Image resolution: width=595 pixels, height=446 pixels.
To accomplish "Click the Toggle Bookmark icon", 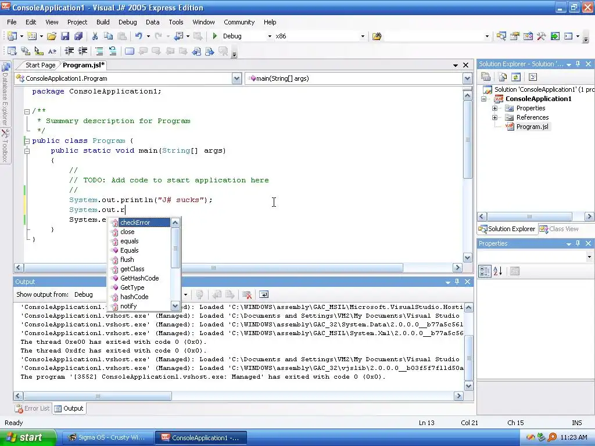I will [130, 51].
